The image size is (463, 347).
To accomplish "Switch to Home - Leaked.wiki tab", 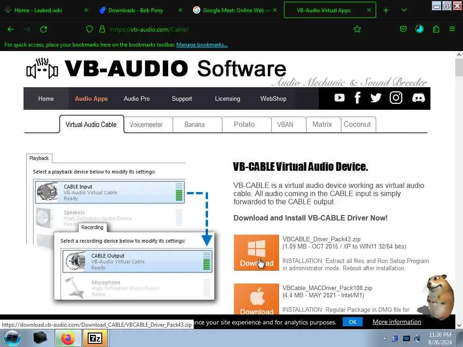I will click(47, 10).
